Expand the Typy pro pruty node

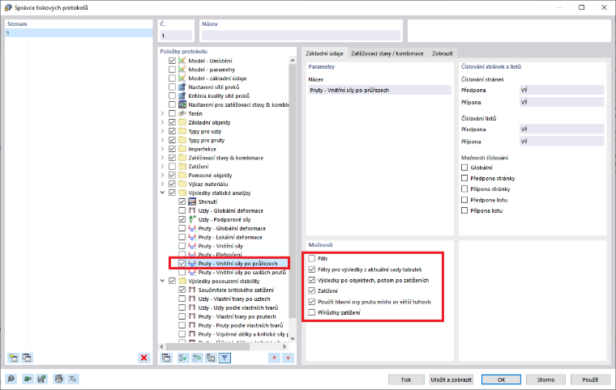click(x=163, y=140)
